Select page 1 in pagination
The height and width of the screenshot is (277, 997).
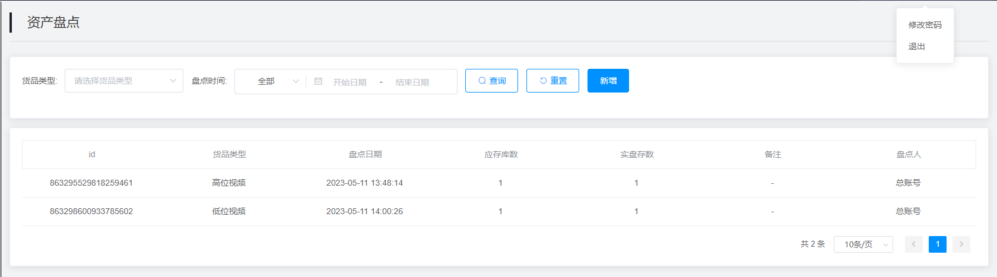point(937,244)
